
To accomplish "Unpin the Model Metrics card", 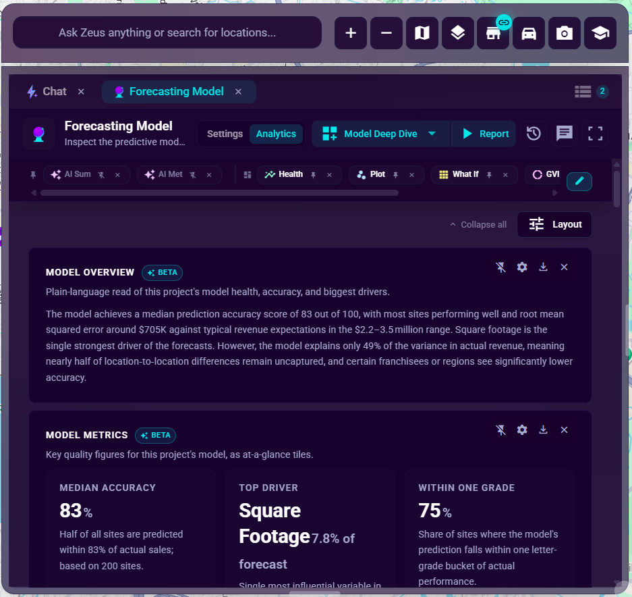I will point(501,430).
